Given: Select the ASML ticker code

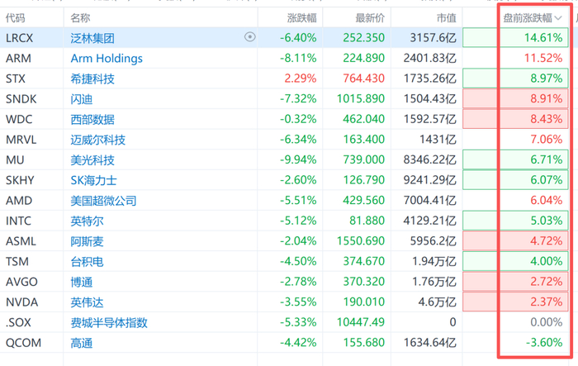Looking at the screenshot, I should coord(21,240).
